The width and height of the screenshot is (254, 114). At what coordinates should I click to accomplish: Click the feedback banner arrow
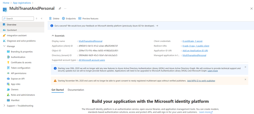click(157, 26)
